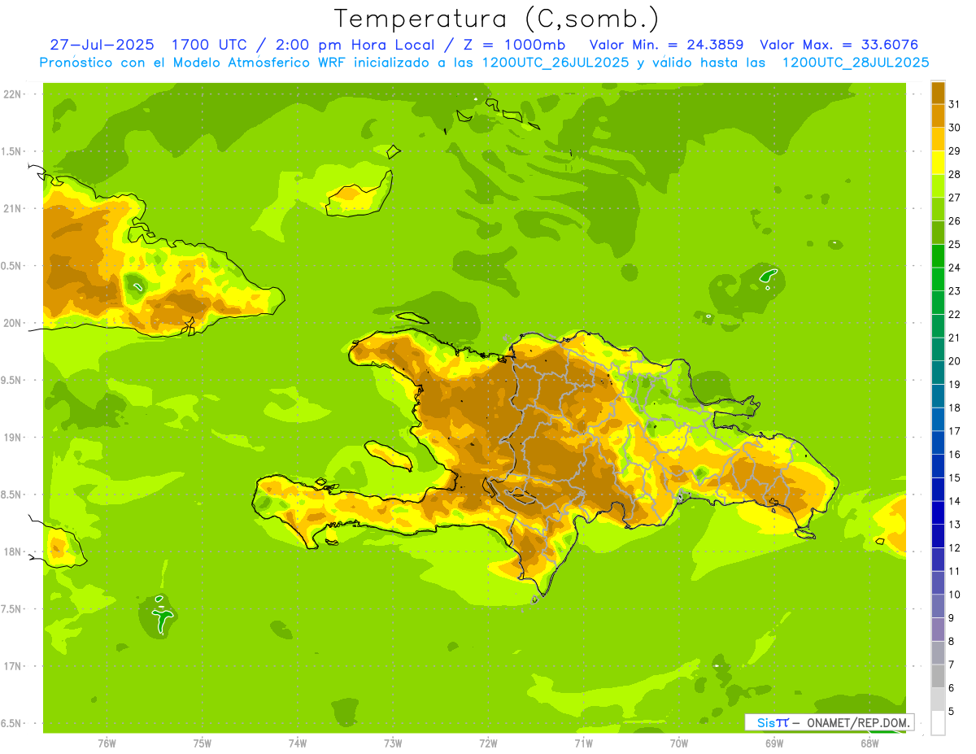
Task: Click the colorbar label "10"
Action: coord(955,595)
